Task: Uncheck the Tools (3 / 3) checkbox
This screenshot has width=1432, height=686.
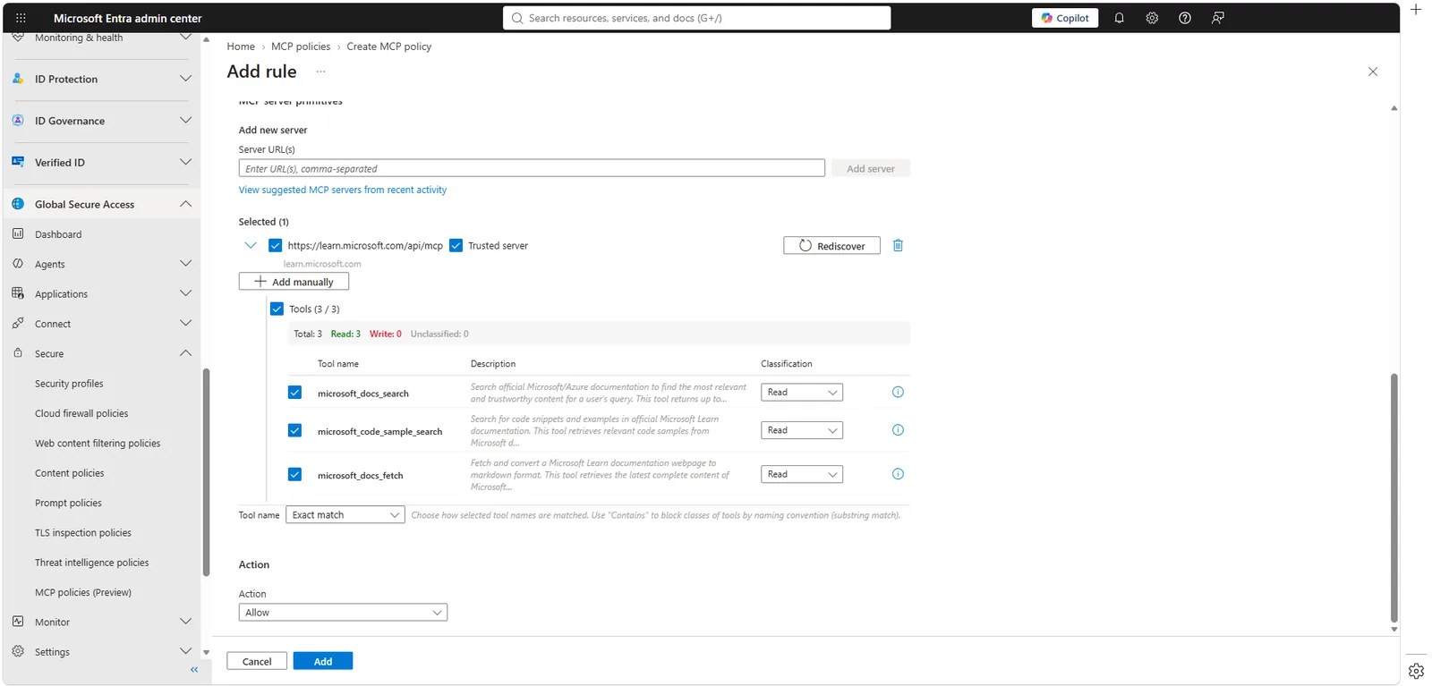Action: [x=277, y=309]
